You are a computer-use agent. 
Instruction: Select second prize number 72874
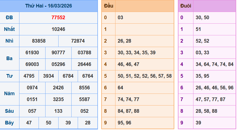pos(78,41)
